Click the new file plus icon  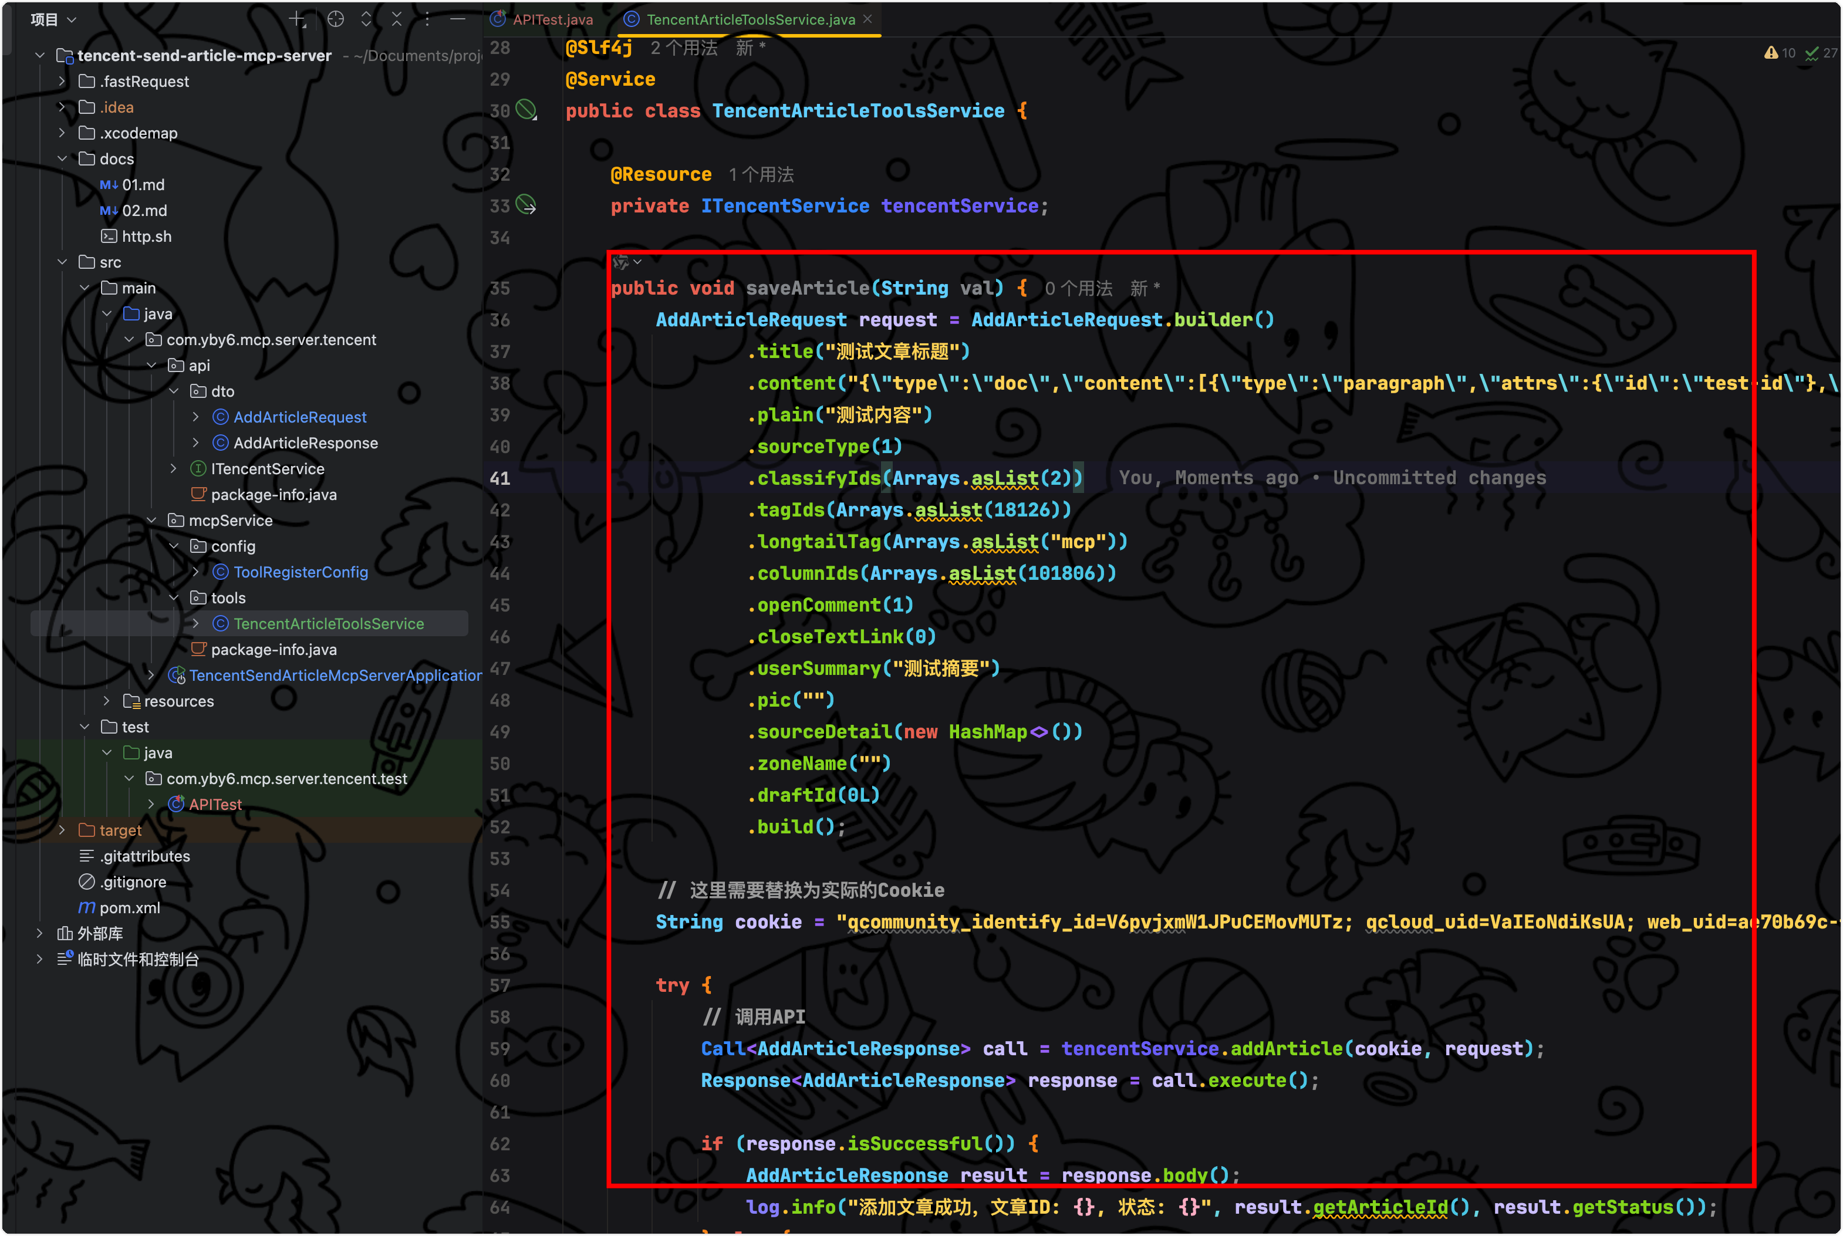tap(297, 20)
